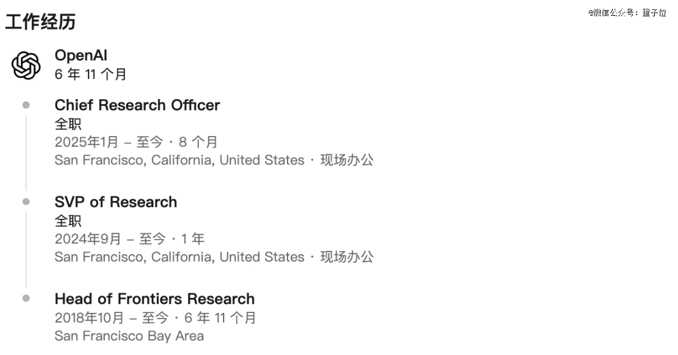Click the 2024年9月 – 至今 date range
The image size is (678, 355).
[110, 238]
